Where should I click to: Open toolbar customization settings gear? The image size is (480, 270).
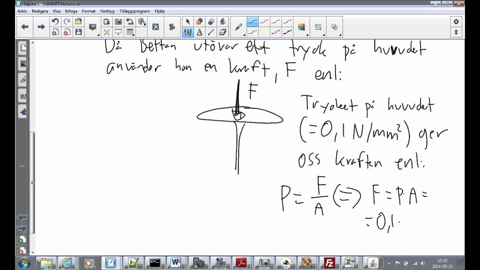pyautogui.click(x=456, y=22)
